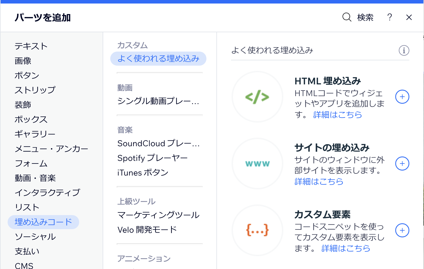Select テキスト category

coord(31,46)
